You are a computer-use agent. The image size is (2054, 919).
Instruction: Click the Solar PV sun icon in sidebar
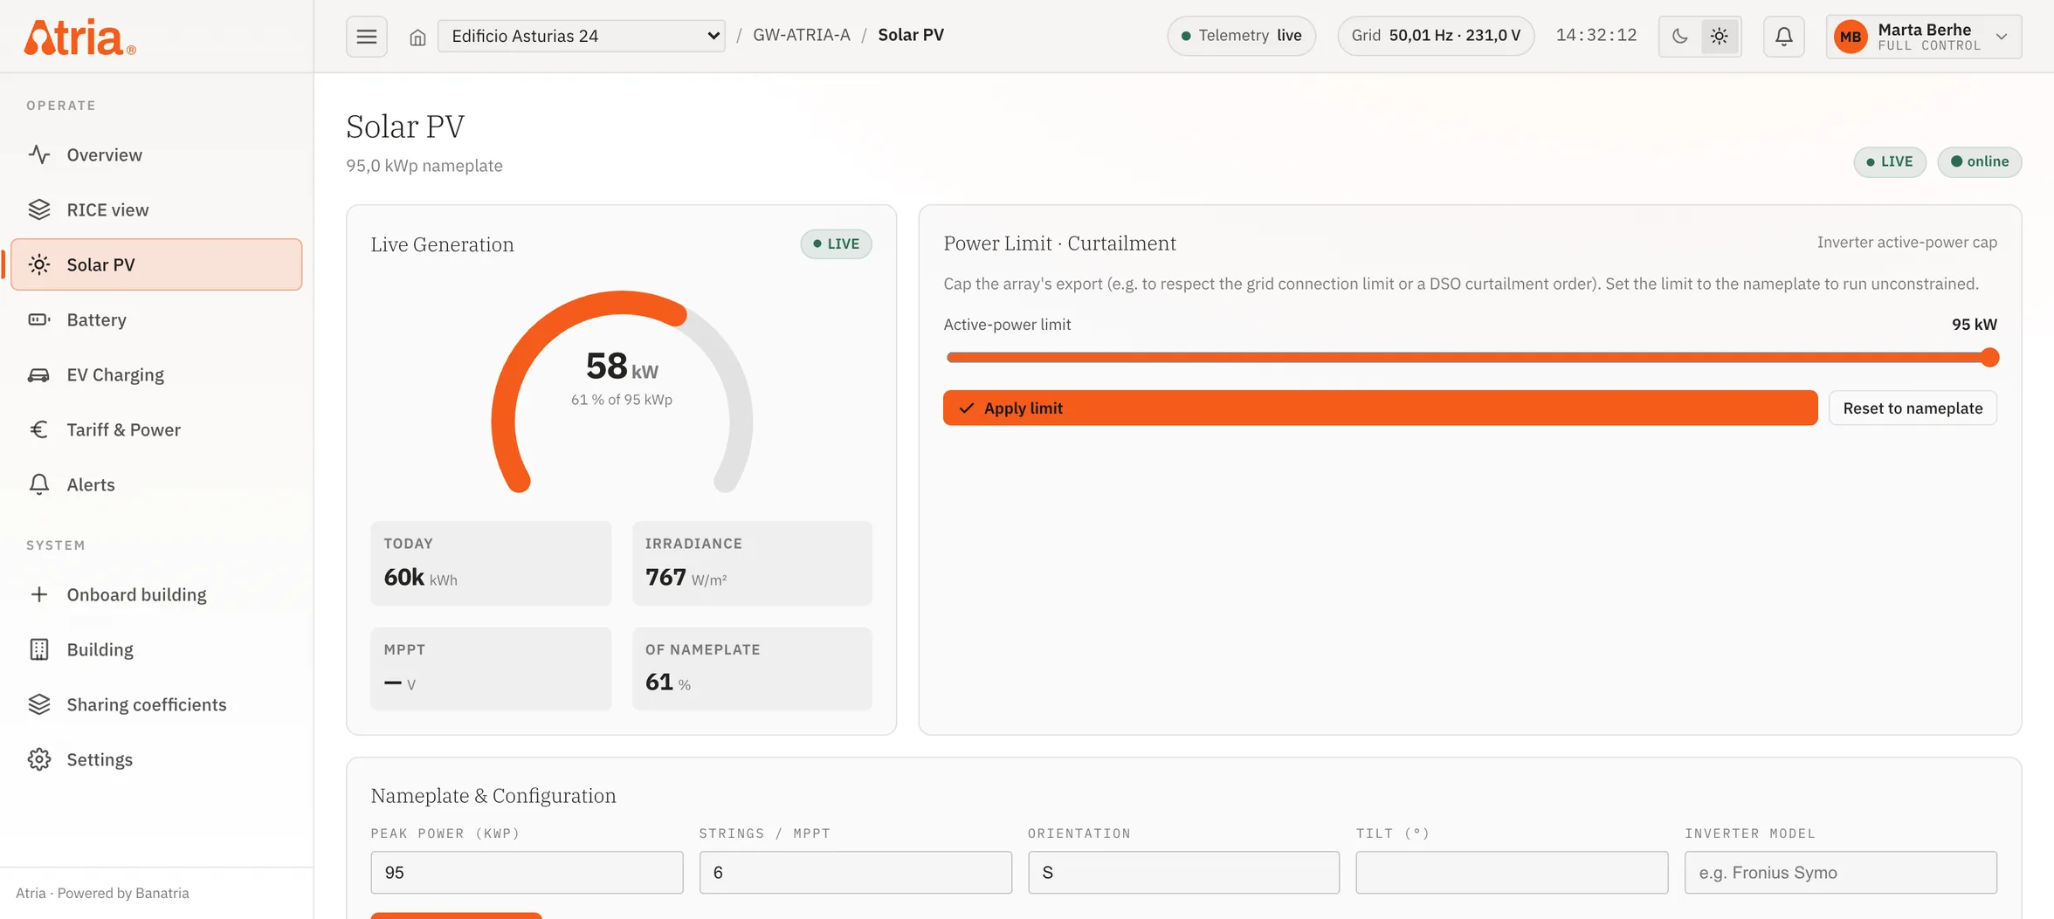point(38,264)
